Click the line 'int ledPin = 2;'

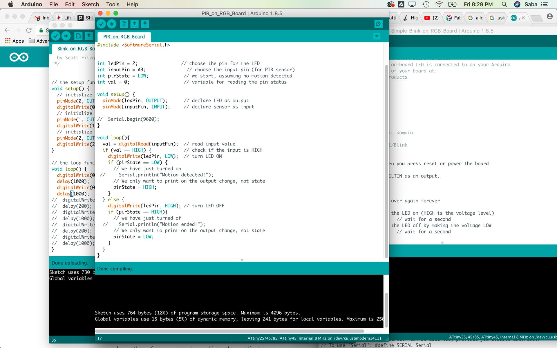(x=117, y=64)
